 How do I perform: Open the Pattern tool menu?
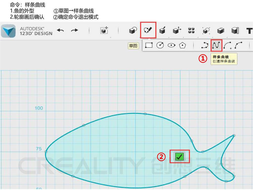click(x=192, y=31)
